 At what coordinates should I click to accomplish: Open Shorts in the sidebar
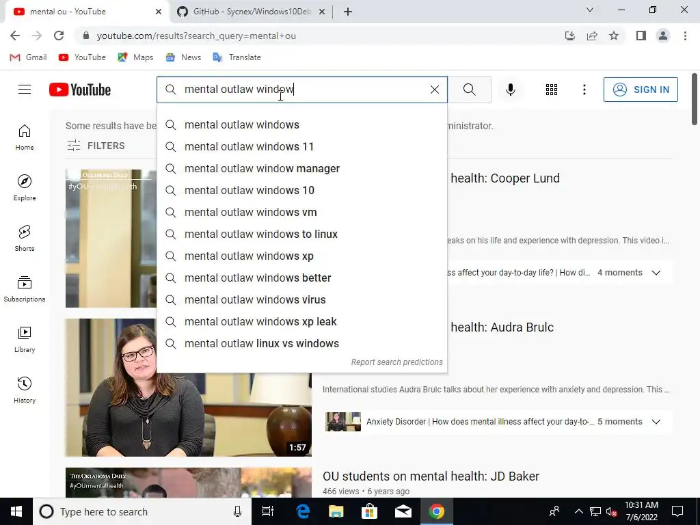click(x=25, y=238)
